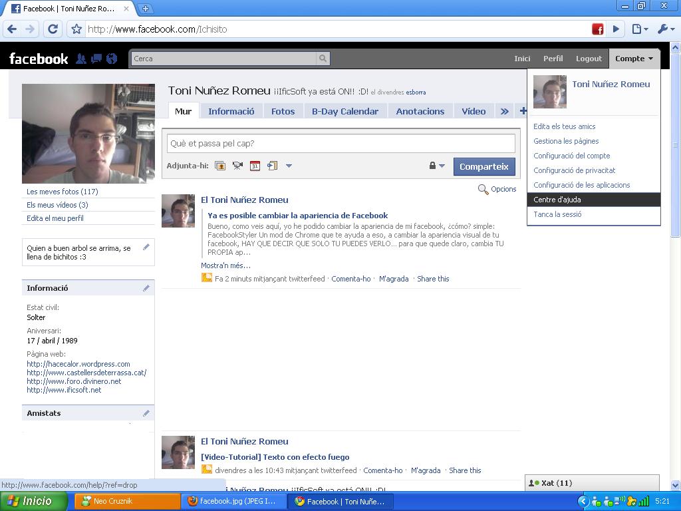Click M'agrada on the 'Fa 2 minuts' post

coord(394,279)
